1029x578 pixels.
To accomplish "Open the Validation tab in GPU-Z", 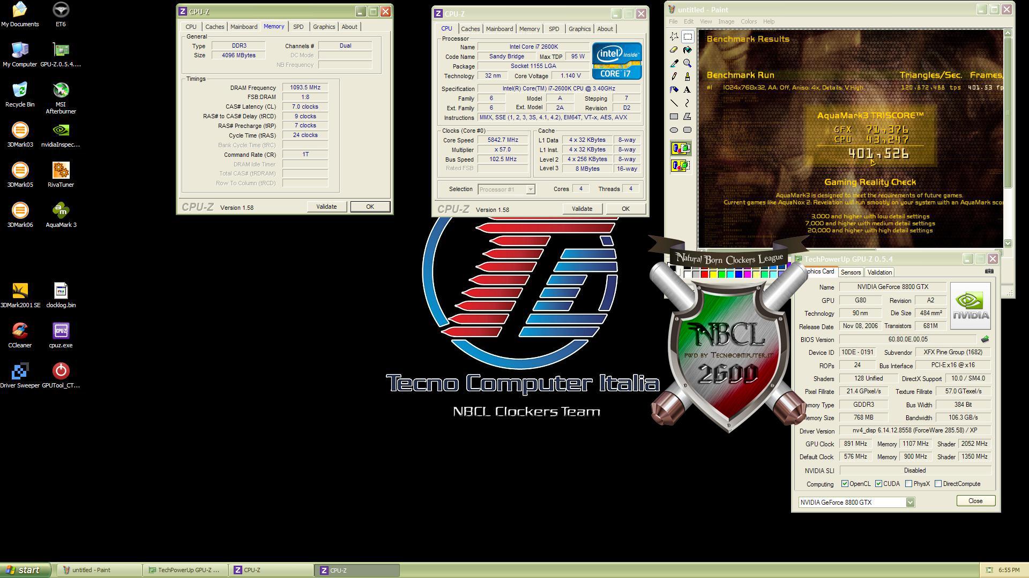I will [x=879, y=272].
